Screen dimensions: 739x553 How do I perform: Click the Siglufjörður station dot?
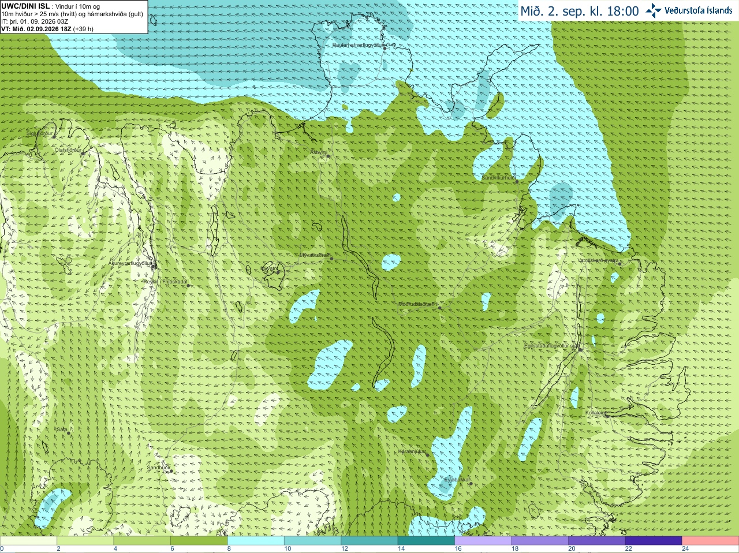pyautogui.click(x=55, y=136)
